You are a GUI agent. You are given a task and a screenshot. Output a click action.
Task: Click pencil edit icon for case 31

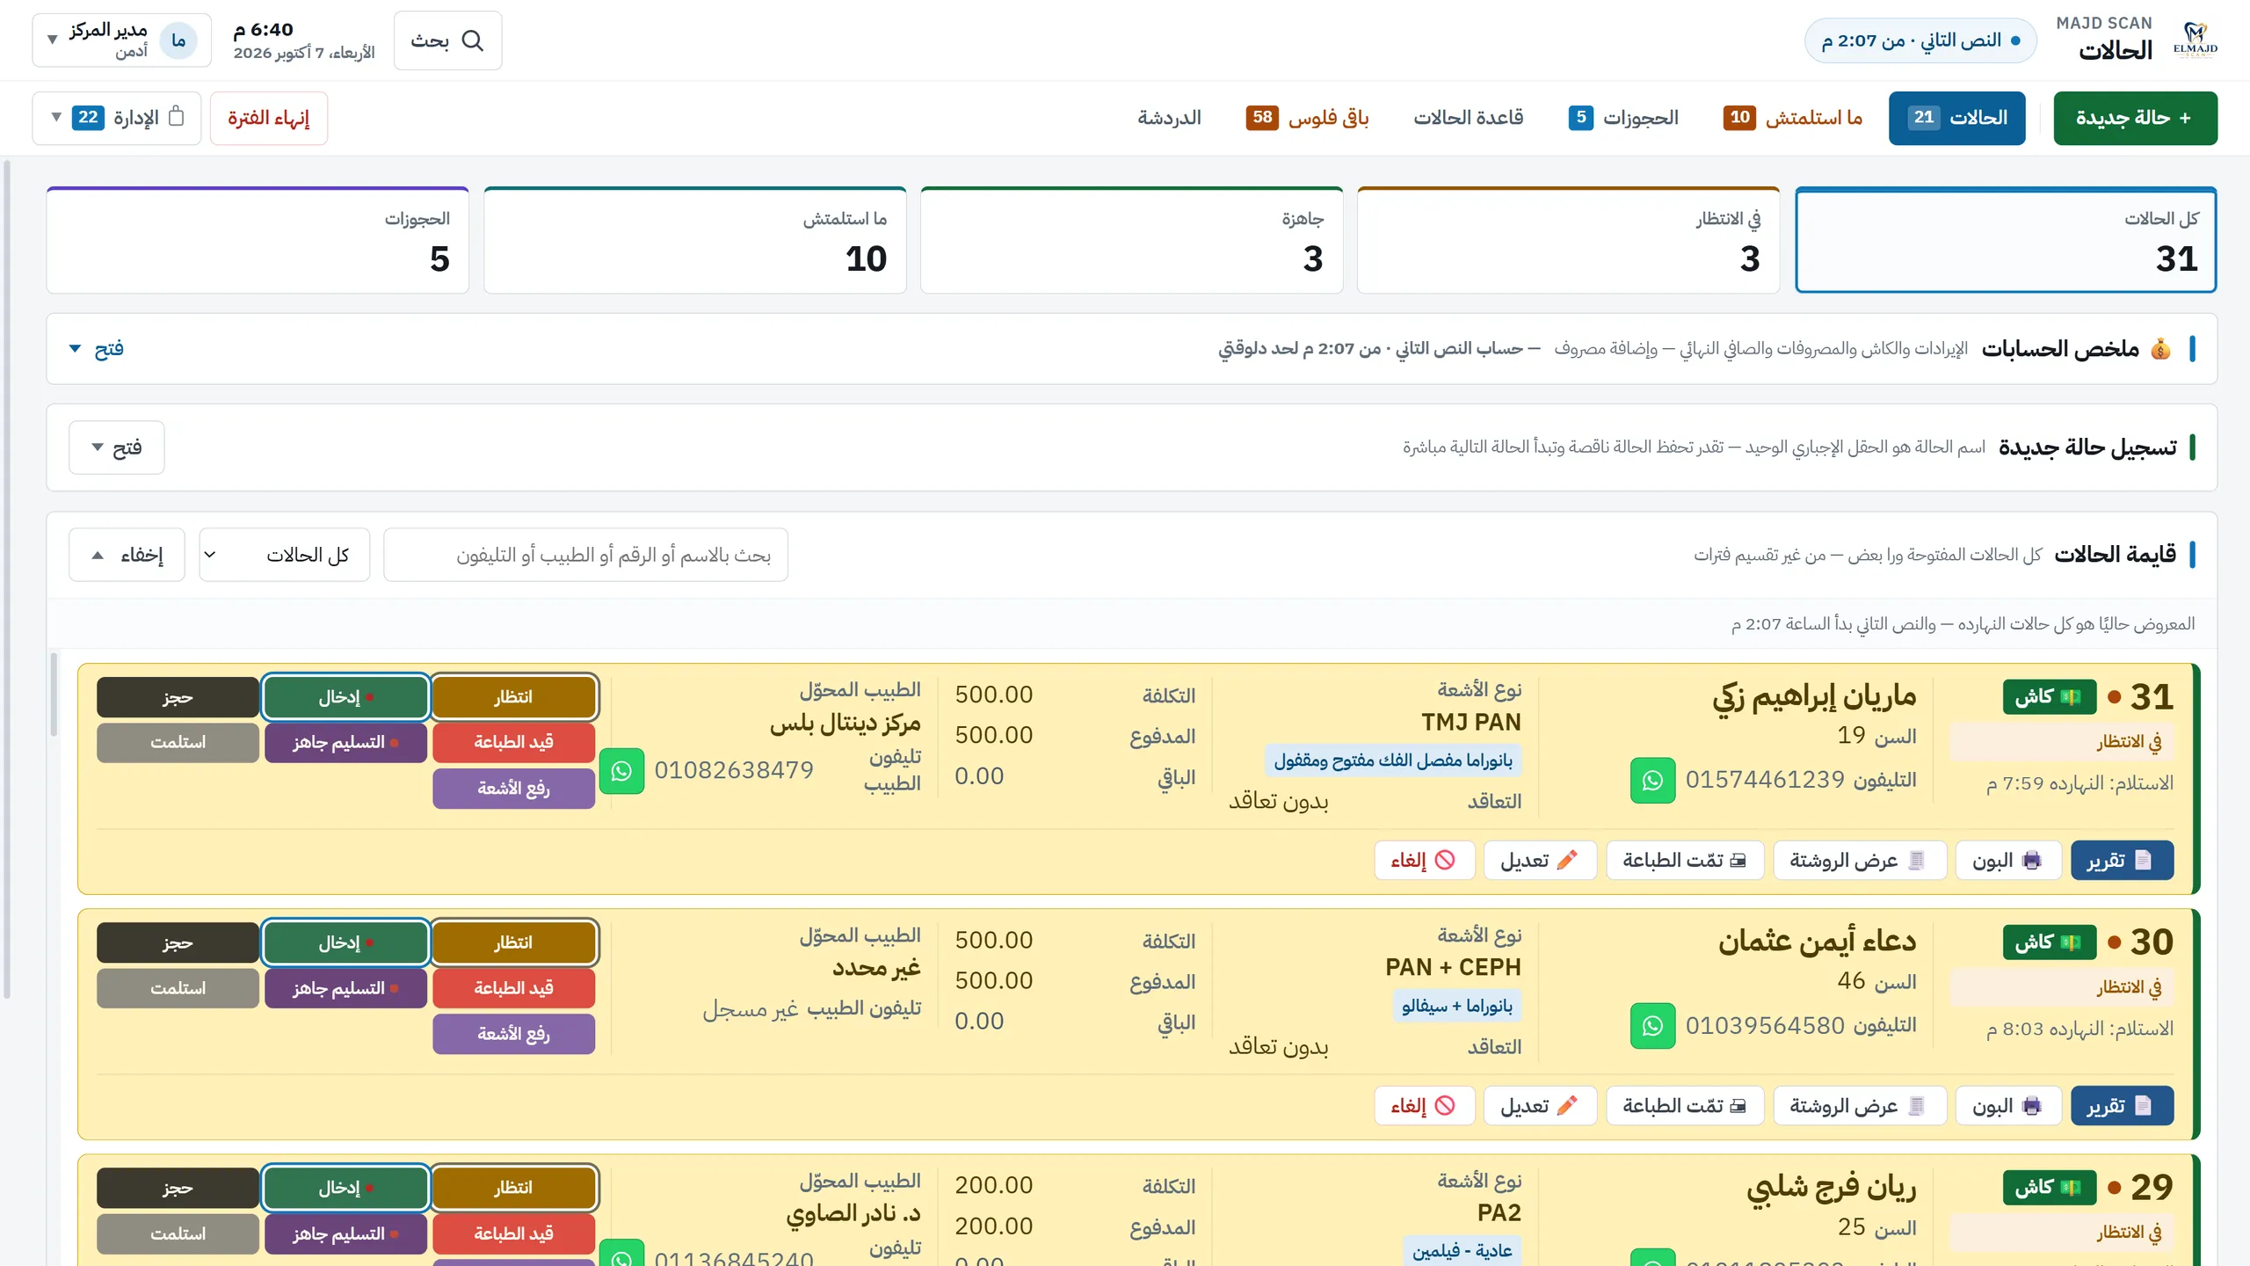1567,860
